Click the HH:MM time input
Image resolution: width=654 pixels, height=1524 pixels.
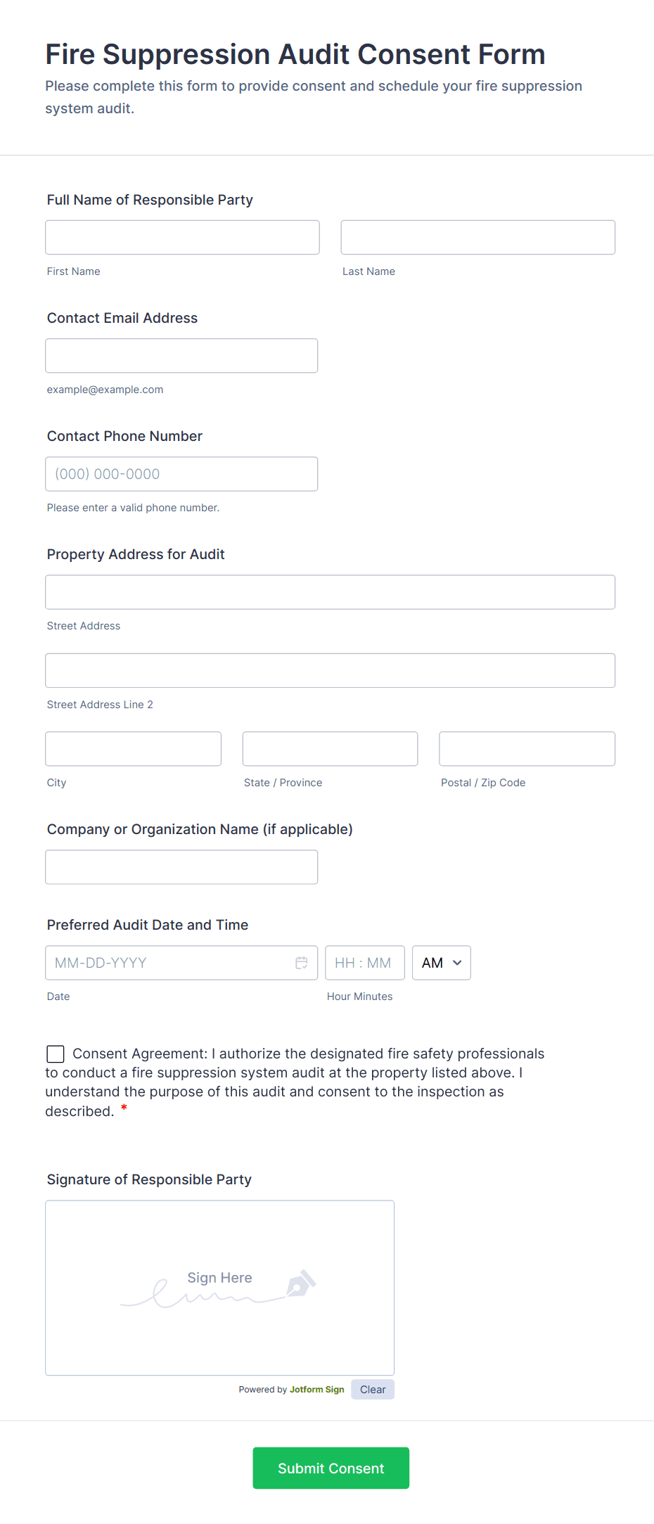(x=364, y=963)
